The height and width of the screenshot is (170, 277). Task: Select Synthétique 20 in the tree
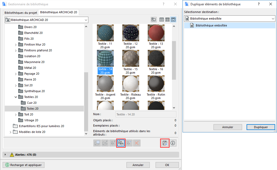coord(34,91)
